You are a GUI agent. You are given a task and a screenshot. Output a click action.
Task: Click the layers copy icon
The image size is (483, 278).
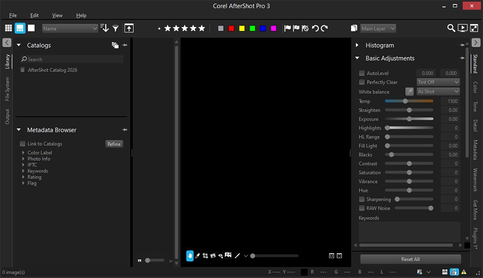(x=354, y=28)
